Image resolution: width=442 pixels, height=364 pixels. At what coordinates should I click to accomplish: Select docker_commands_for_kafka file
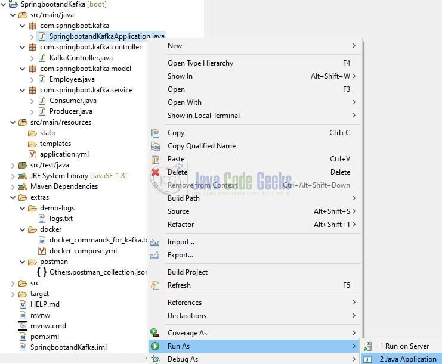click(x=98, y=240)
